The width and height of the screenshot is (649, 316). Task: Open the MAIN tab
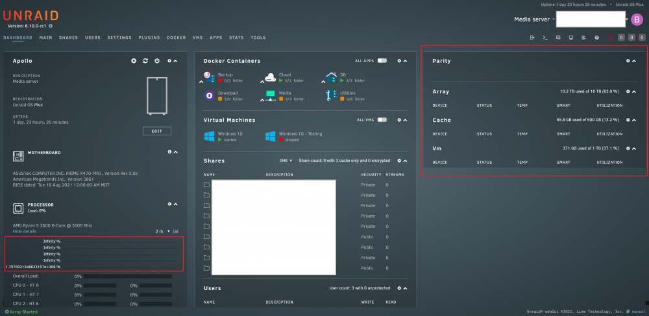click(45, 38)
